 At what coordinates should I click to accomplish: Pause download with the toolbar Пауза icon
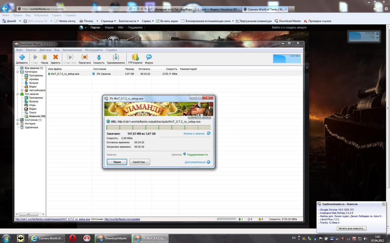pos(45,59)
